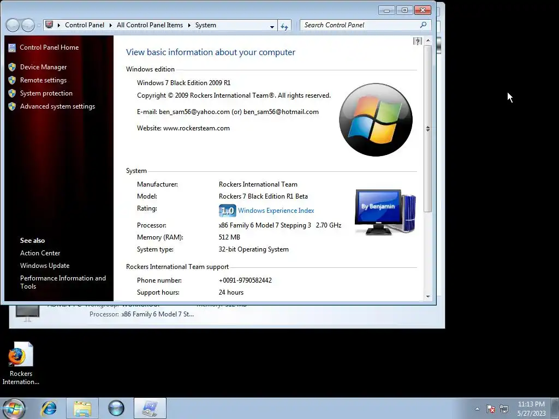Click the processor value in System window
Viewport: 559px width, 419px height.
tap(280, 225)
